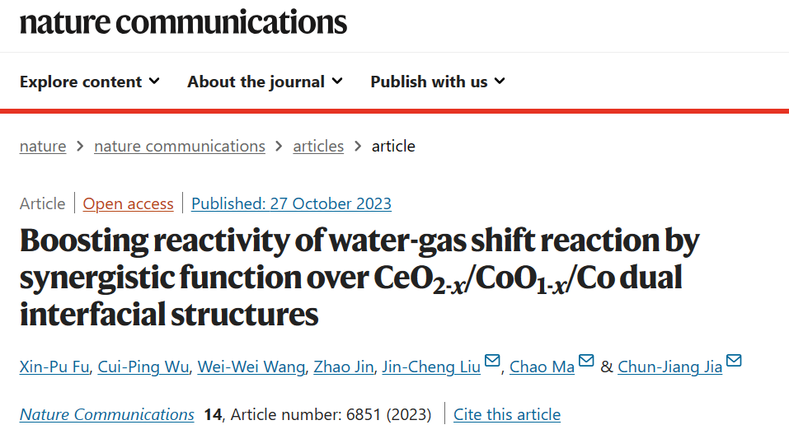Image resolution: width=789 pixels, height=439 pixels.
Task: Expand the Explore content menu
Action: 90,82
